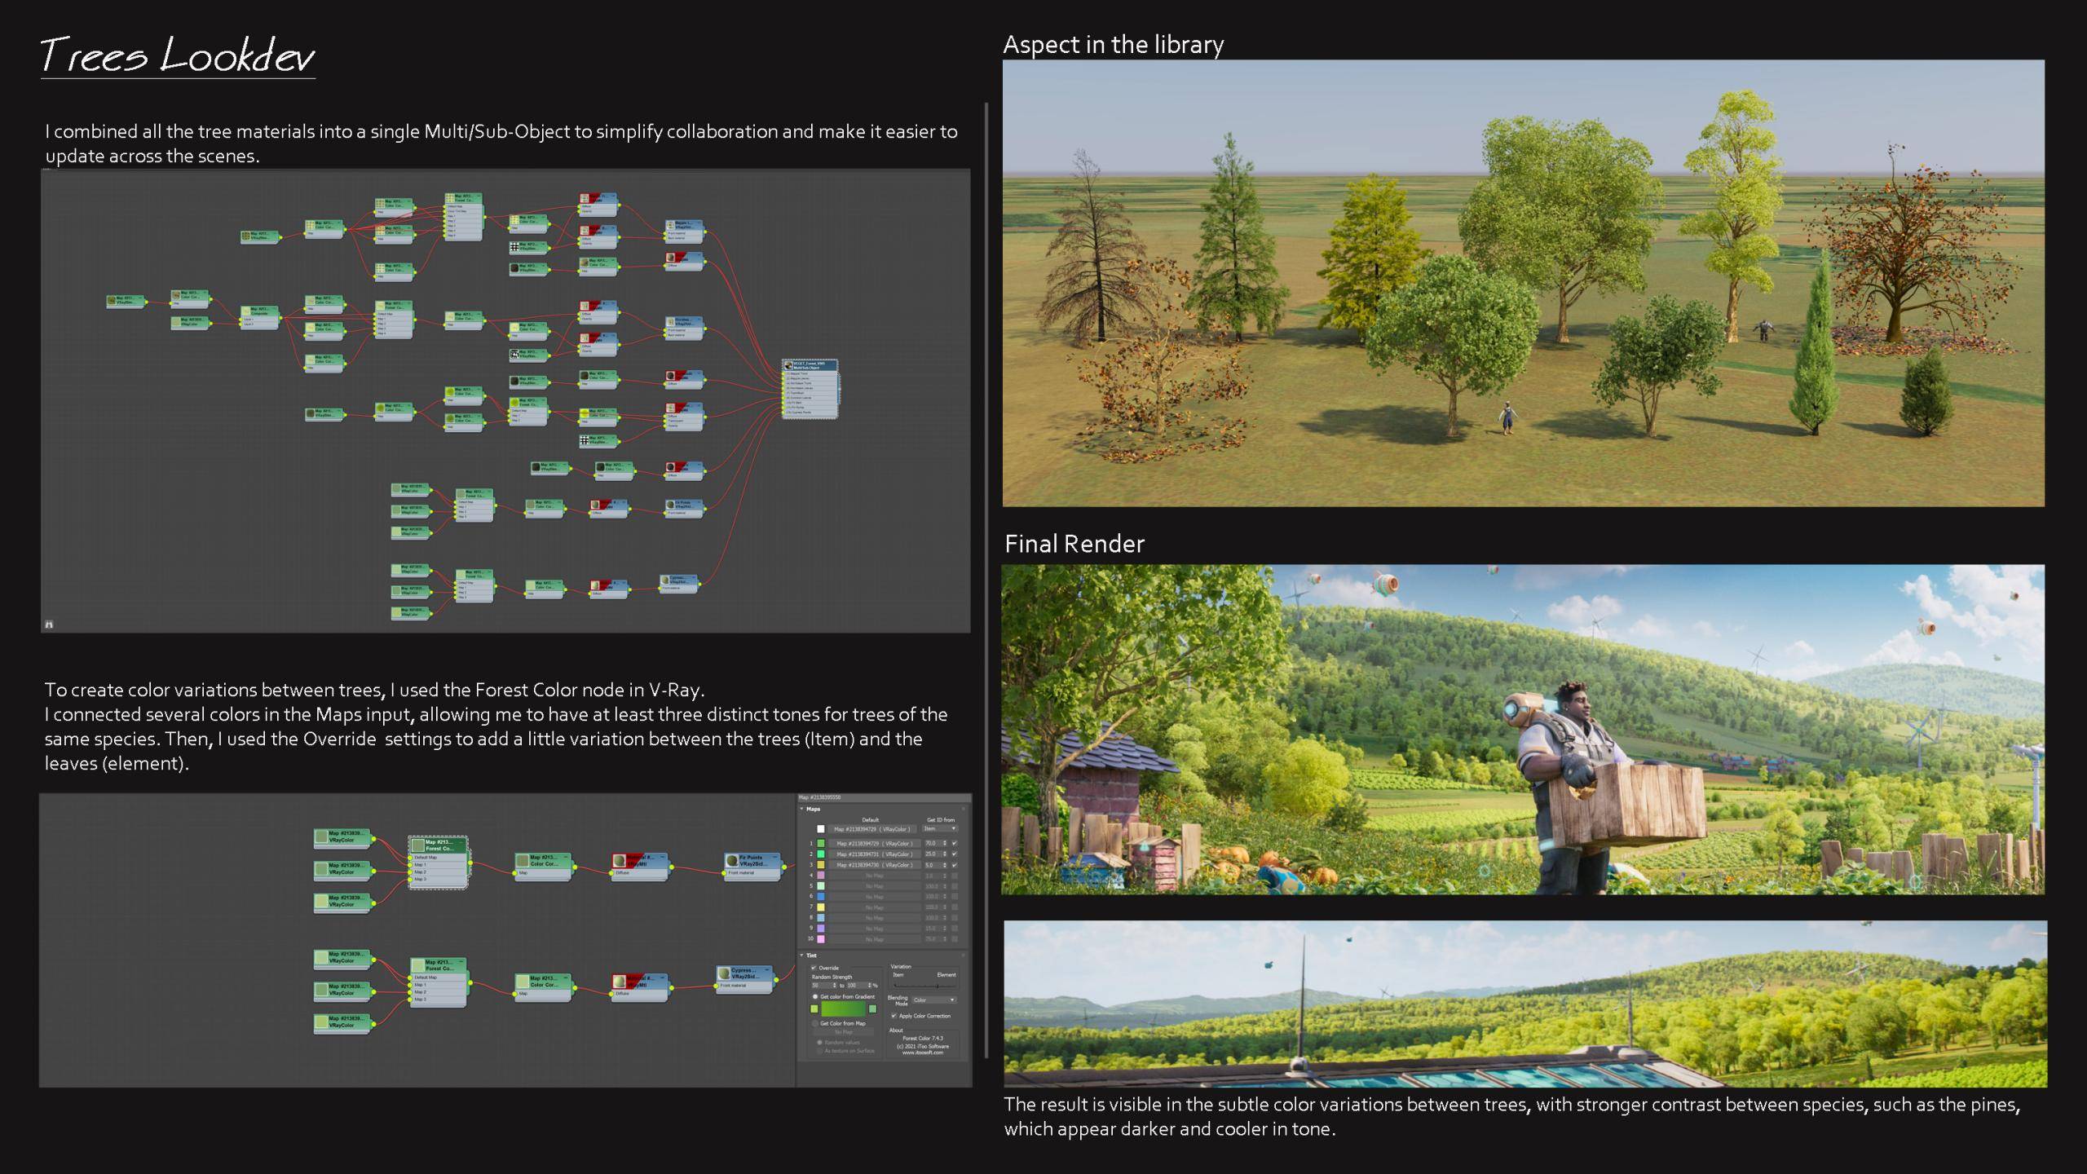Click the row 3 yellow color swatch

821,865
